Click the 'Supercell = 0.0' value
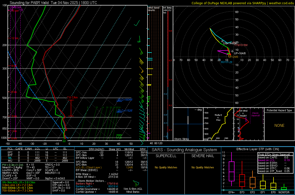Image resolution: width=295 pixels, height=195 pixels. point(60,182)
